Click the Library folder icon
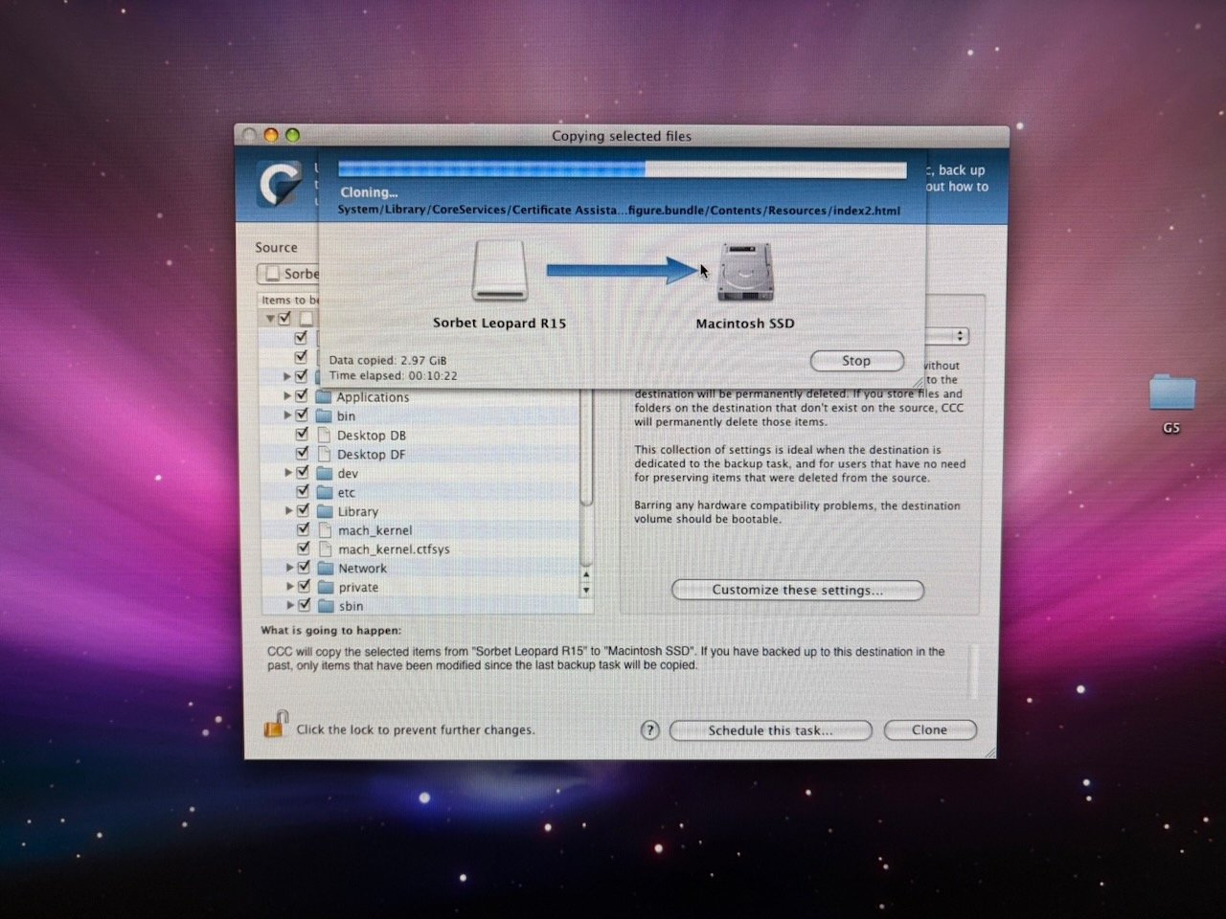1226x919 pixels. tap(325, 511)
